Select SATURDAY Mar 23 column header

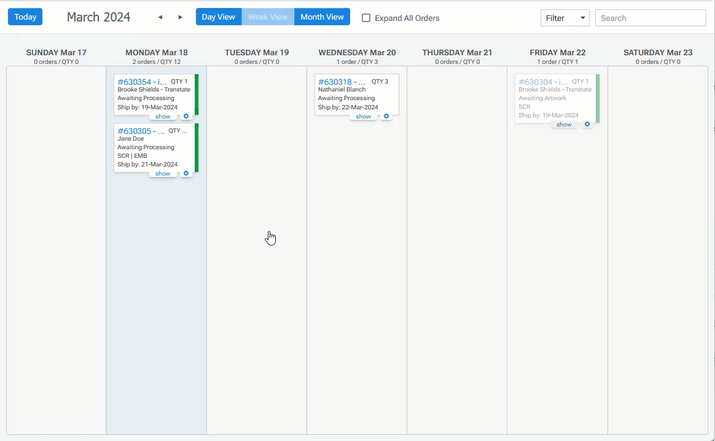click(658, 52)
